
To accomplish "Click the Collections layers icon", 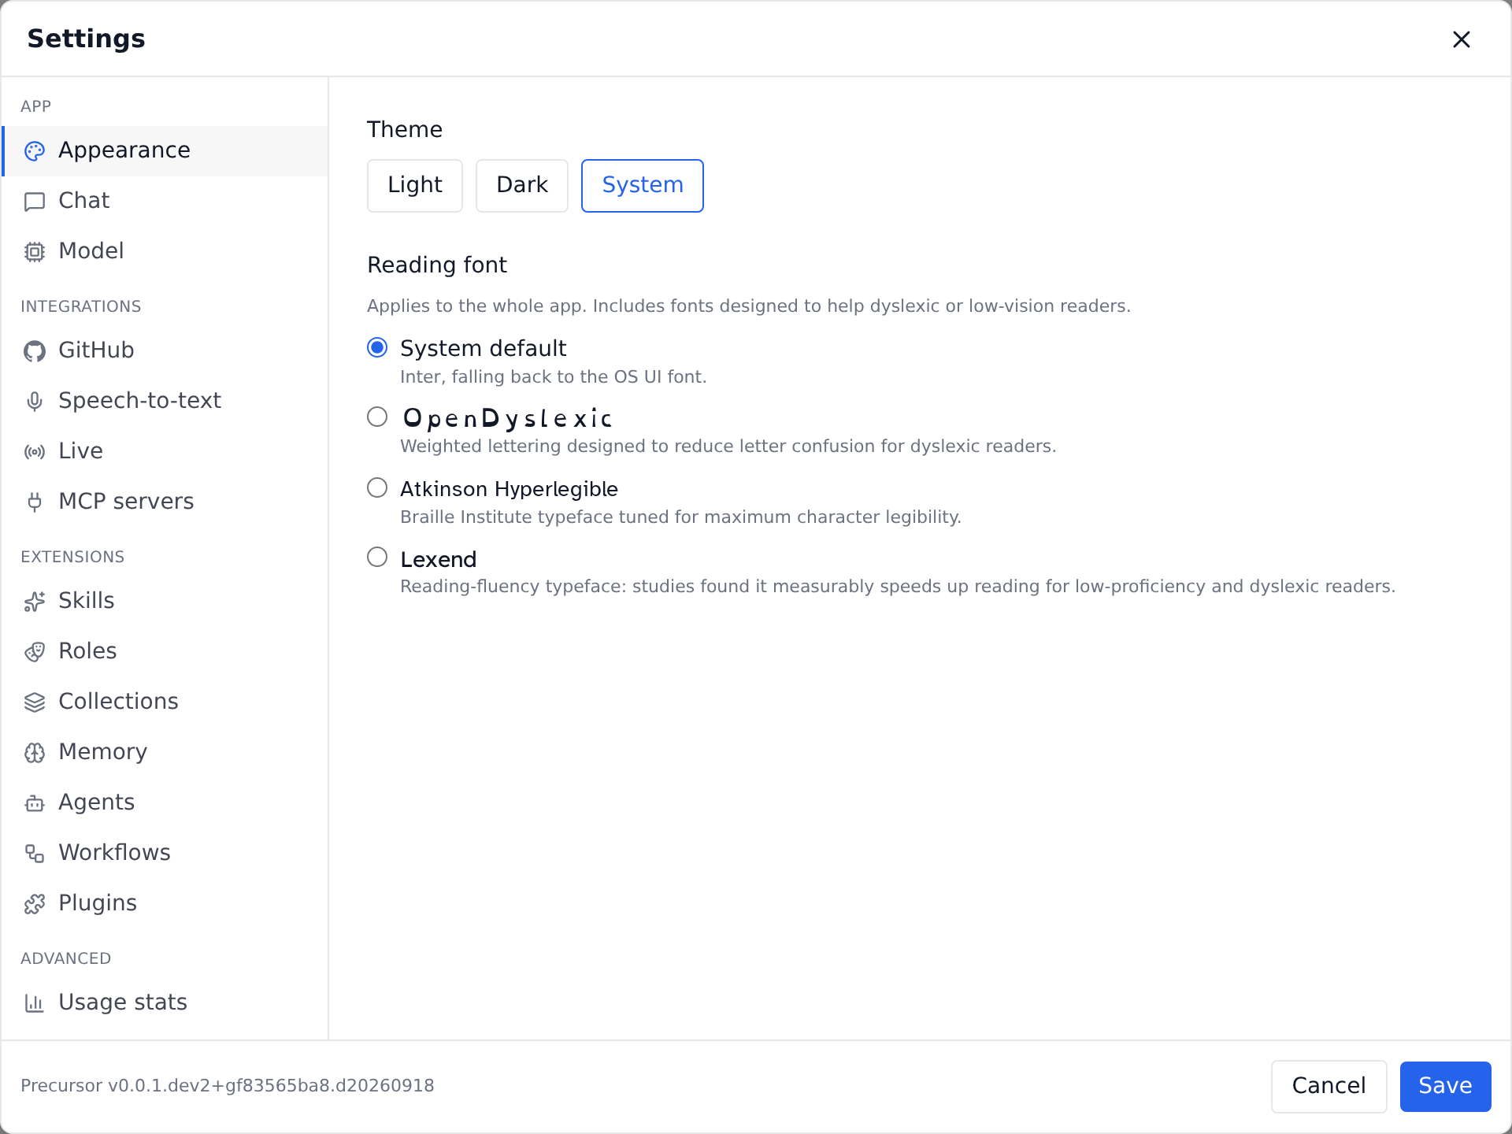I will [35, 702].
